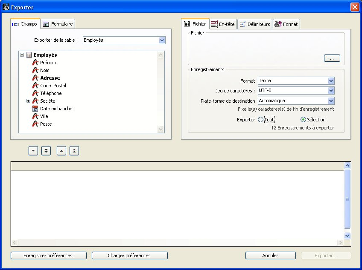Select the Tout radio button
This screenshot has width=362, height=270.
(x=261, y=120)
